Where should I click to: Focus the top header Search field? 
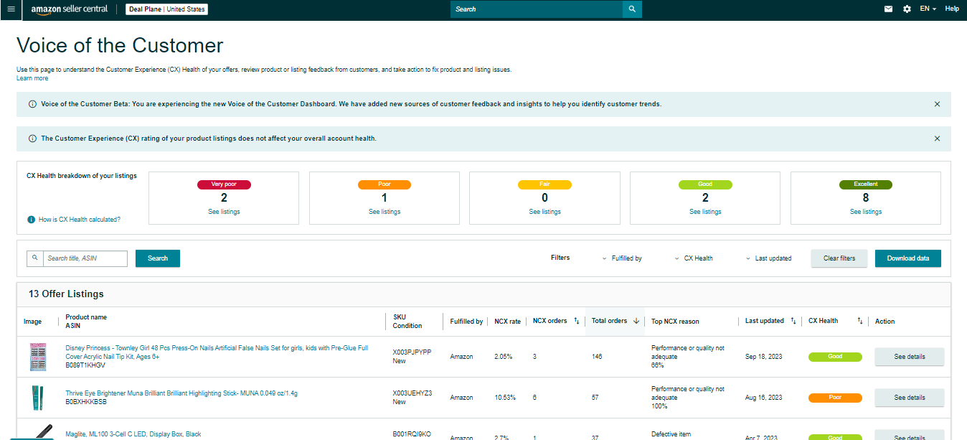[x=537, y=9]
